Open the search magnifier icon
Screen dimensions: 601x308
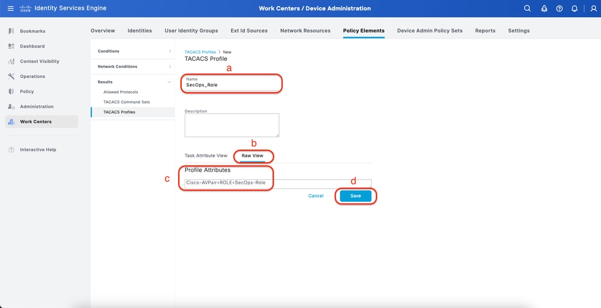[x=528, y=8]
